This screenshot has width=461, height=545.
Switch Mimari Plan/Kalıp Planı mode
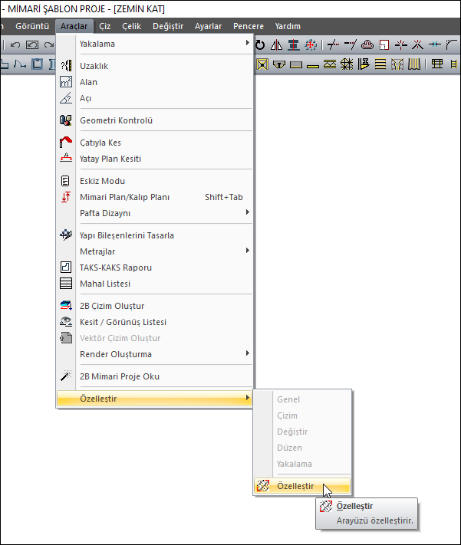[155, 197]
